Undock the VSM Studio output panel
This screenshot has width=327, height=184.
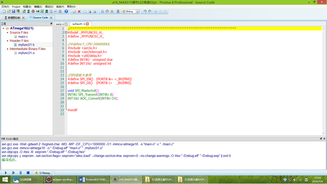[x=321, y=139]
